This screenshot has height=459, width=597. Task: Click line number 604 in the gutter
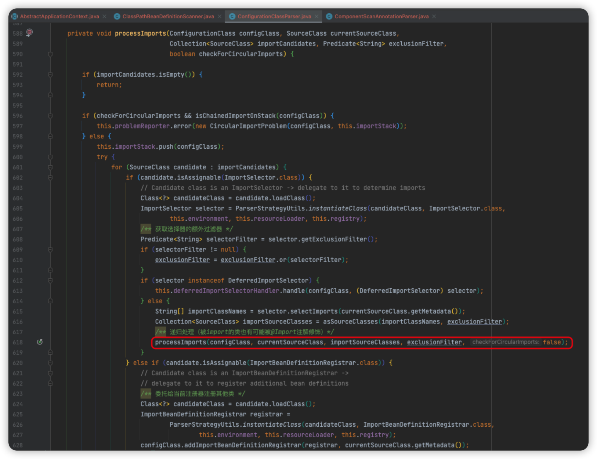[17, 198]
